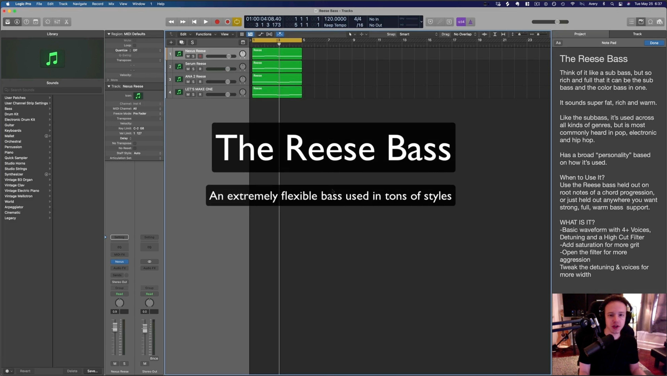
Task: Open the List Editors button
Action: coord(631,22)
